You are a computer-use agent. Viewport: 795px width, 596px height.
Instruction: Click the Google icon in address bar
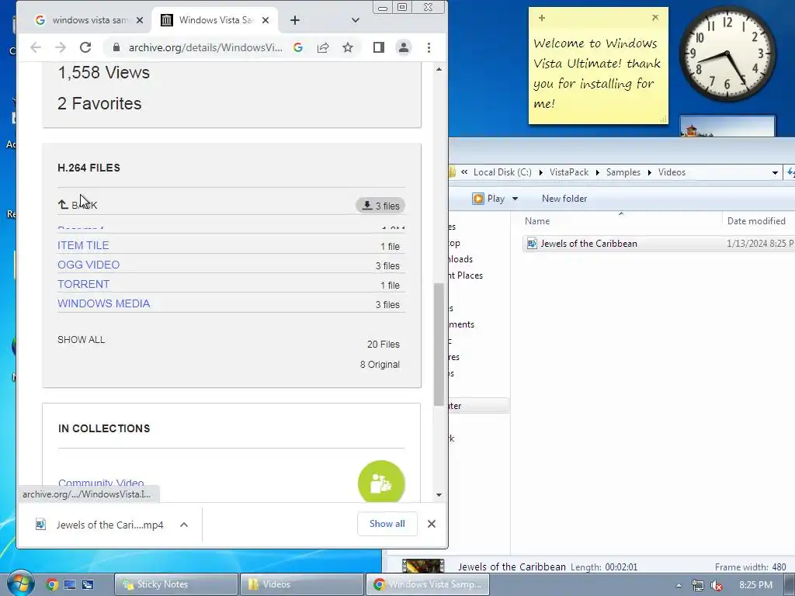[298, 47]
